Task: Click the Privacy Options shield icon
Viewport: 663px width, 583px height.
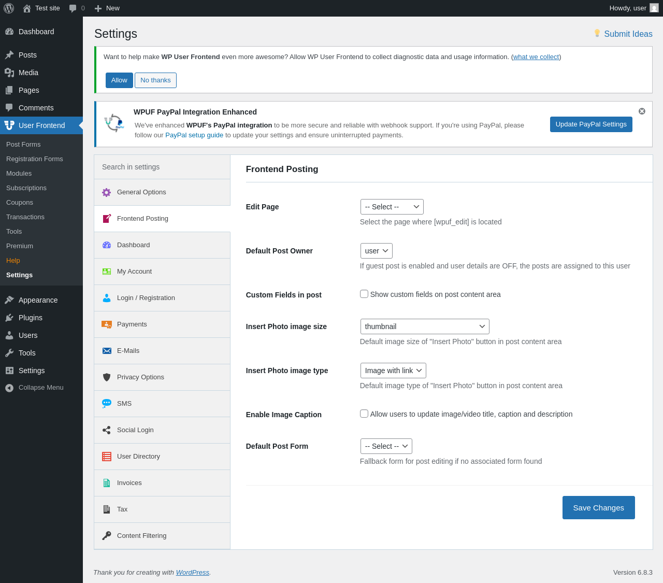Action: [107, 377]
